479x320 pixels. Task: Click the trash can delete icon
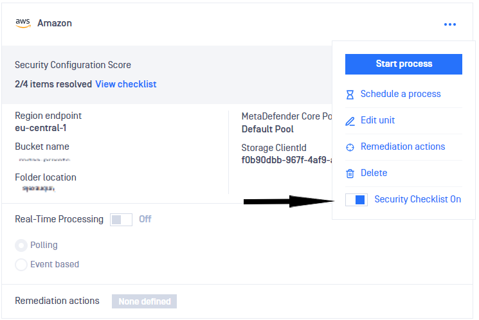pyautogui.click(x=350, y=173)
